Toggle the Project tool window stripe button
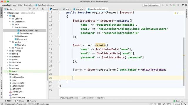 [1, 13]
